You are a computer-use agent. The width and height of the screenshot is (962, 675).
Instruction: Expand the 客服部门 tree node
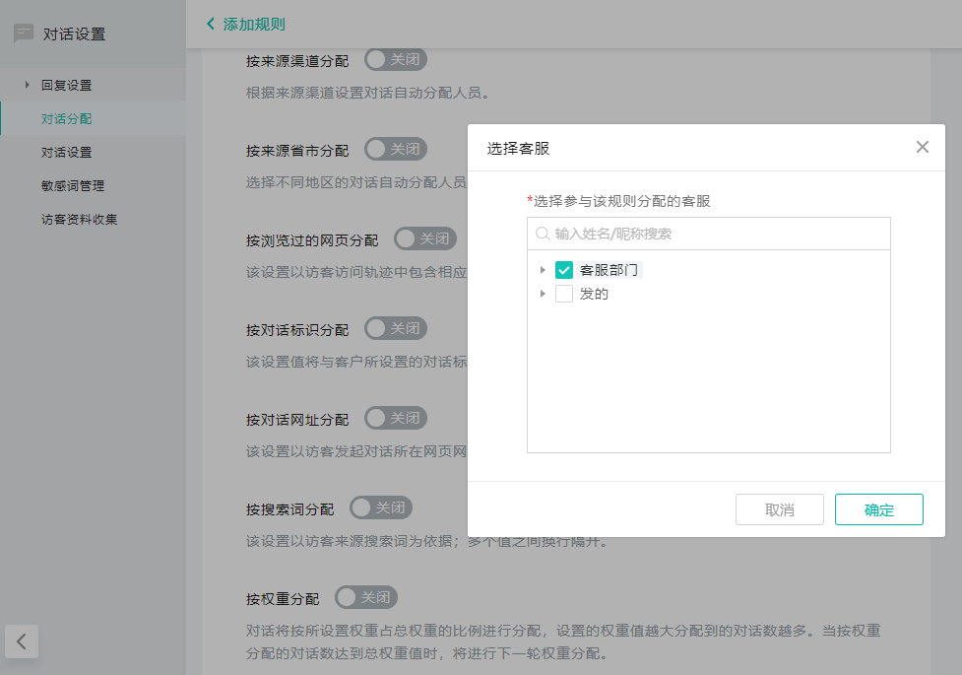(x=543, y=270)
